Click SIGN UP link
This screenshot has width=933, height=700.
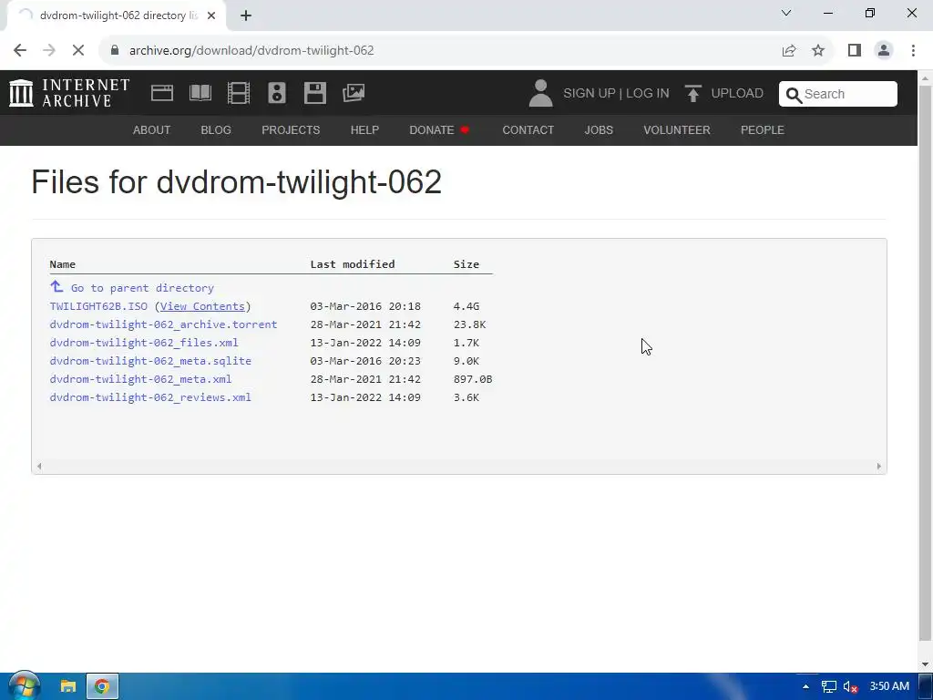click(x=590, y=94)
